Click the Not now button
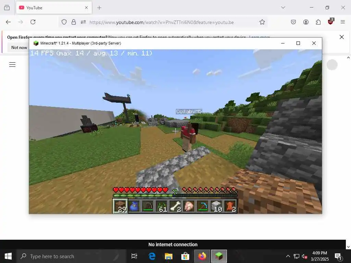 19,47
